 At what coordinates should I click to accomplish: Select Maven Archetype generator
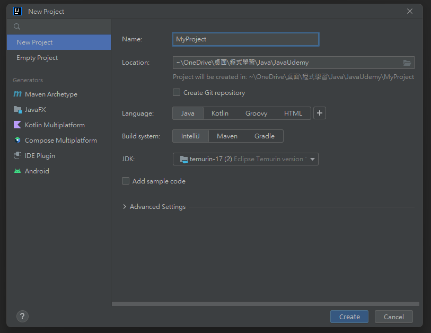tap(59, 94)
